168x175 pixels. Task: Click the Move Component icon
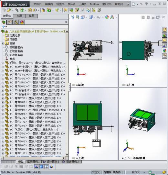point(35,10)
